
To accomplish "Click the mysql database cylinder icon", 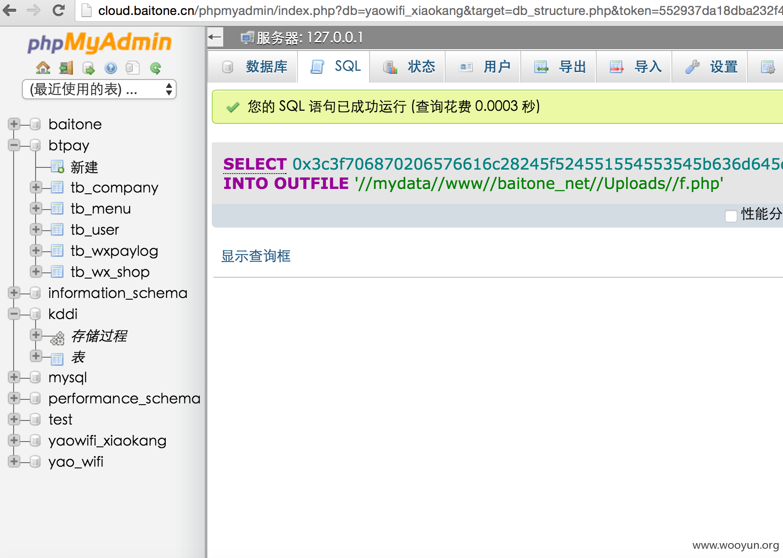I will click(35, 377).
